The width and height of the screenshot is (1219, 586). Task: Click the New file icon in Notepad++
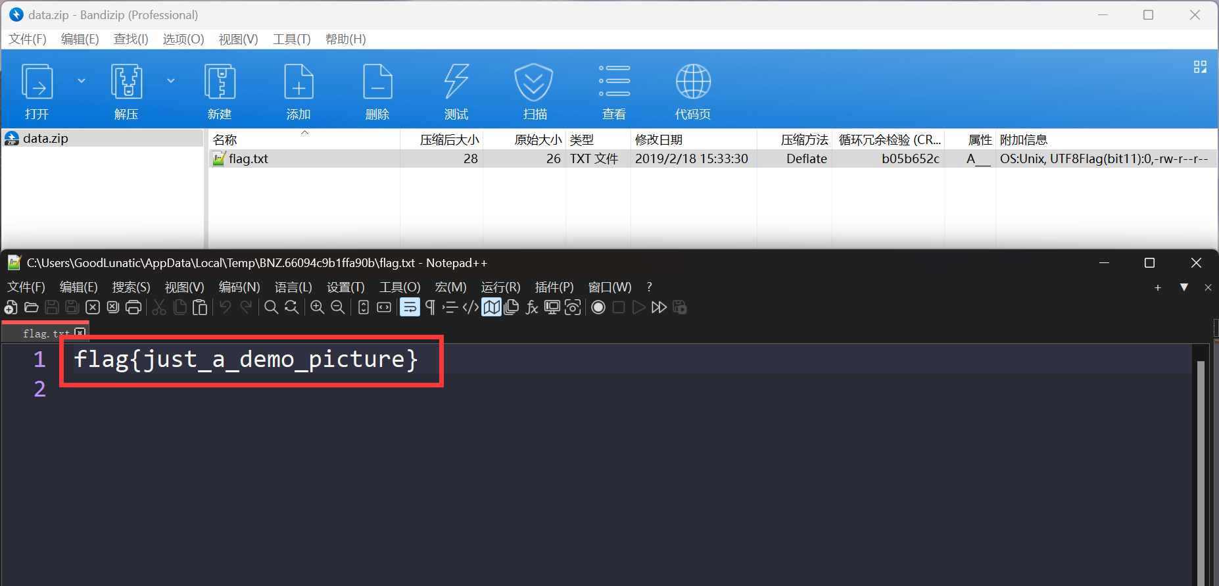point(11,307)
